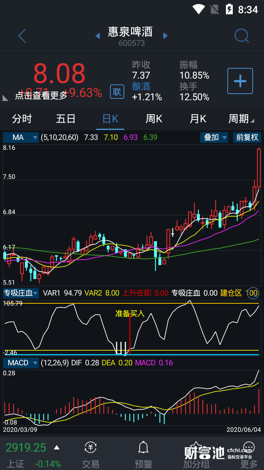
Task: Tap the MACD parameters (12,26,9)
Action: click(x=55, y=363)
